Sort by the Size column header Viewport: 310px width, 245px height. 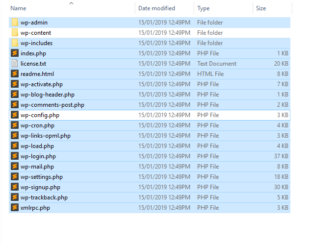click(x=261, y=8)
